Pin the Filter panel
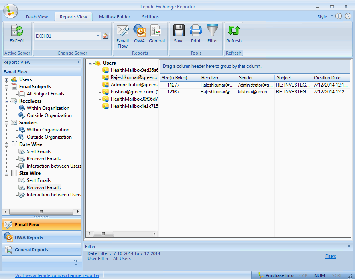Screen dimensions: 355x279 (x=349, y=247)
